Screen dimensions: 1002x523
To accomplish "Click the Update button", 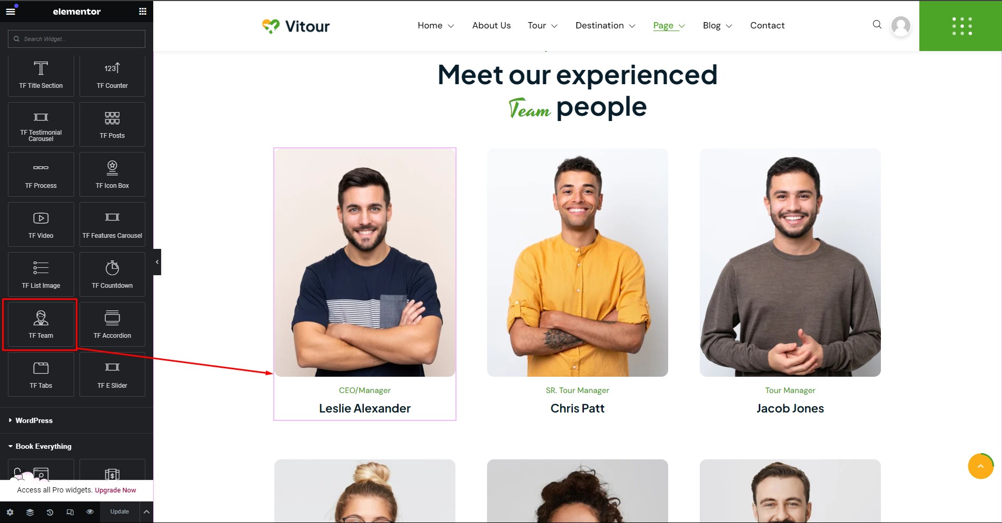I will tap(120, 512).
